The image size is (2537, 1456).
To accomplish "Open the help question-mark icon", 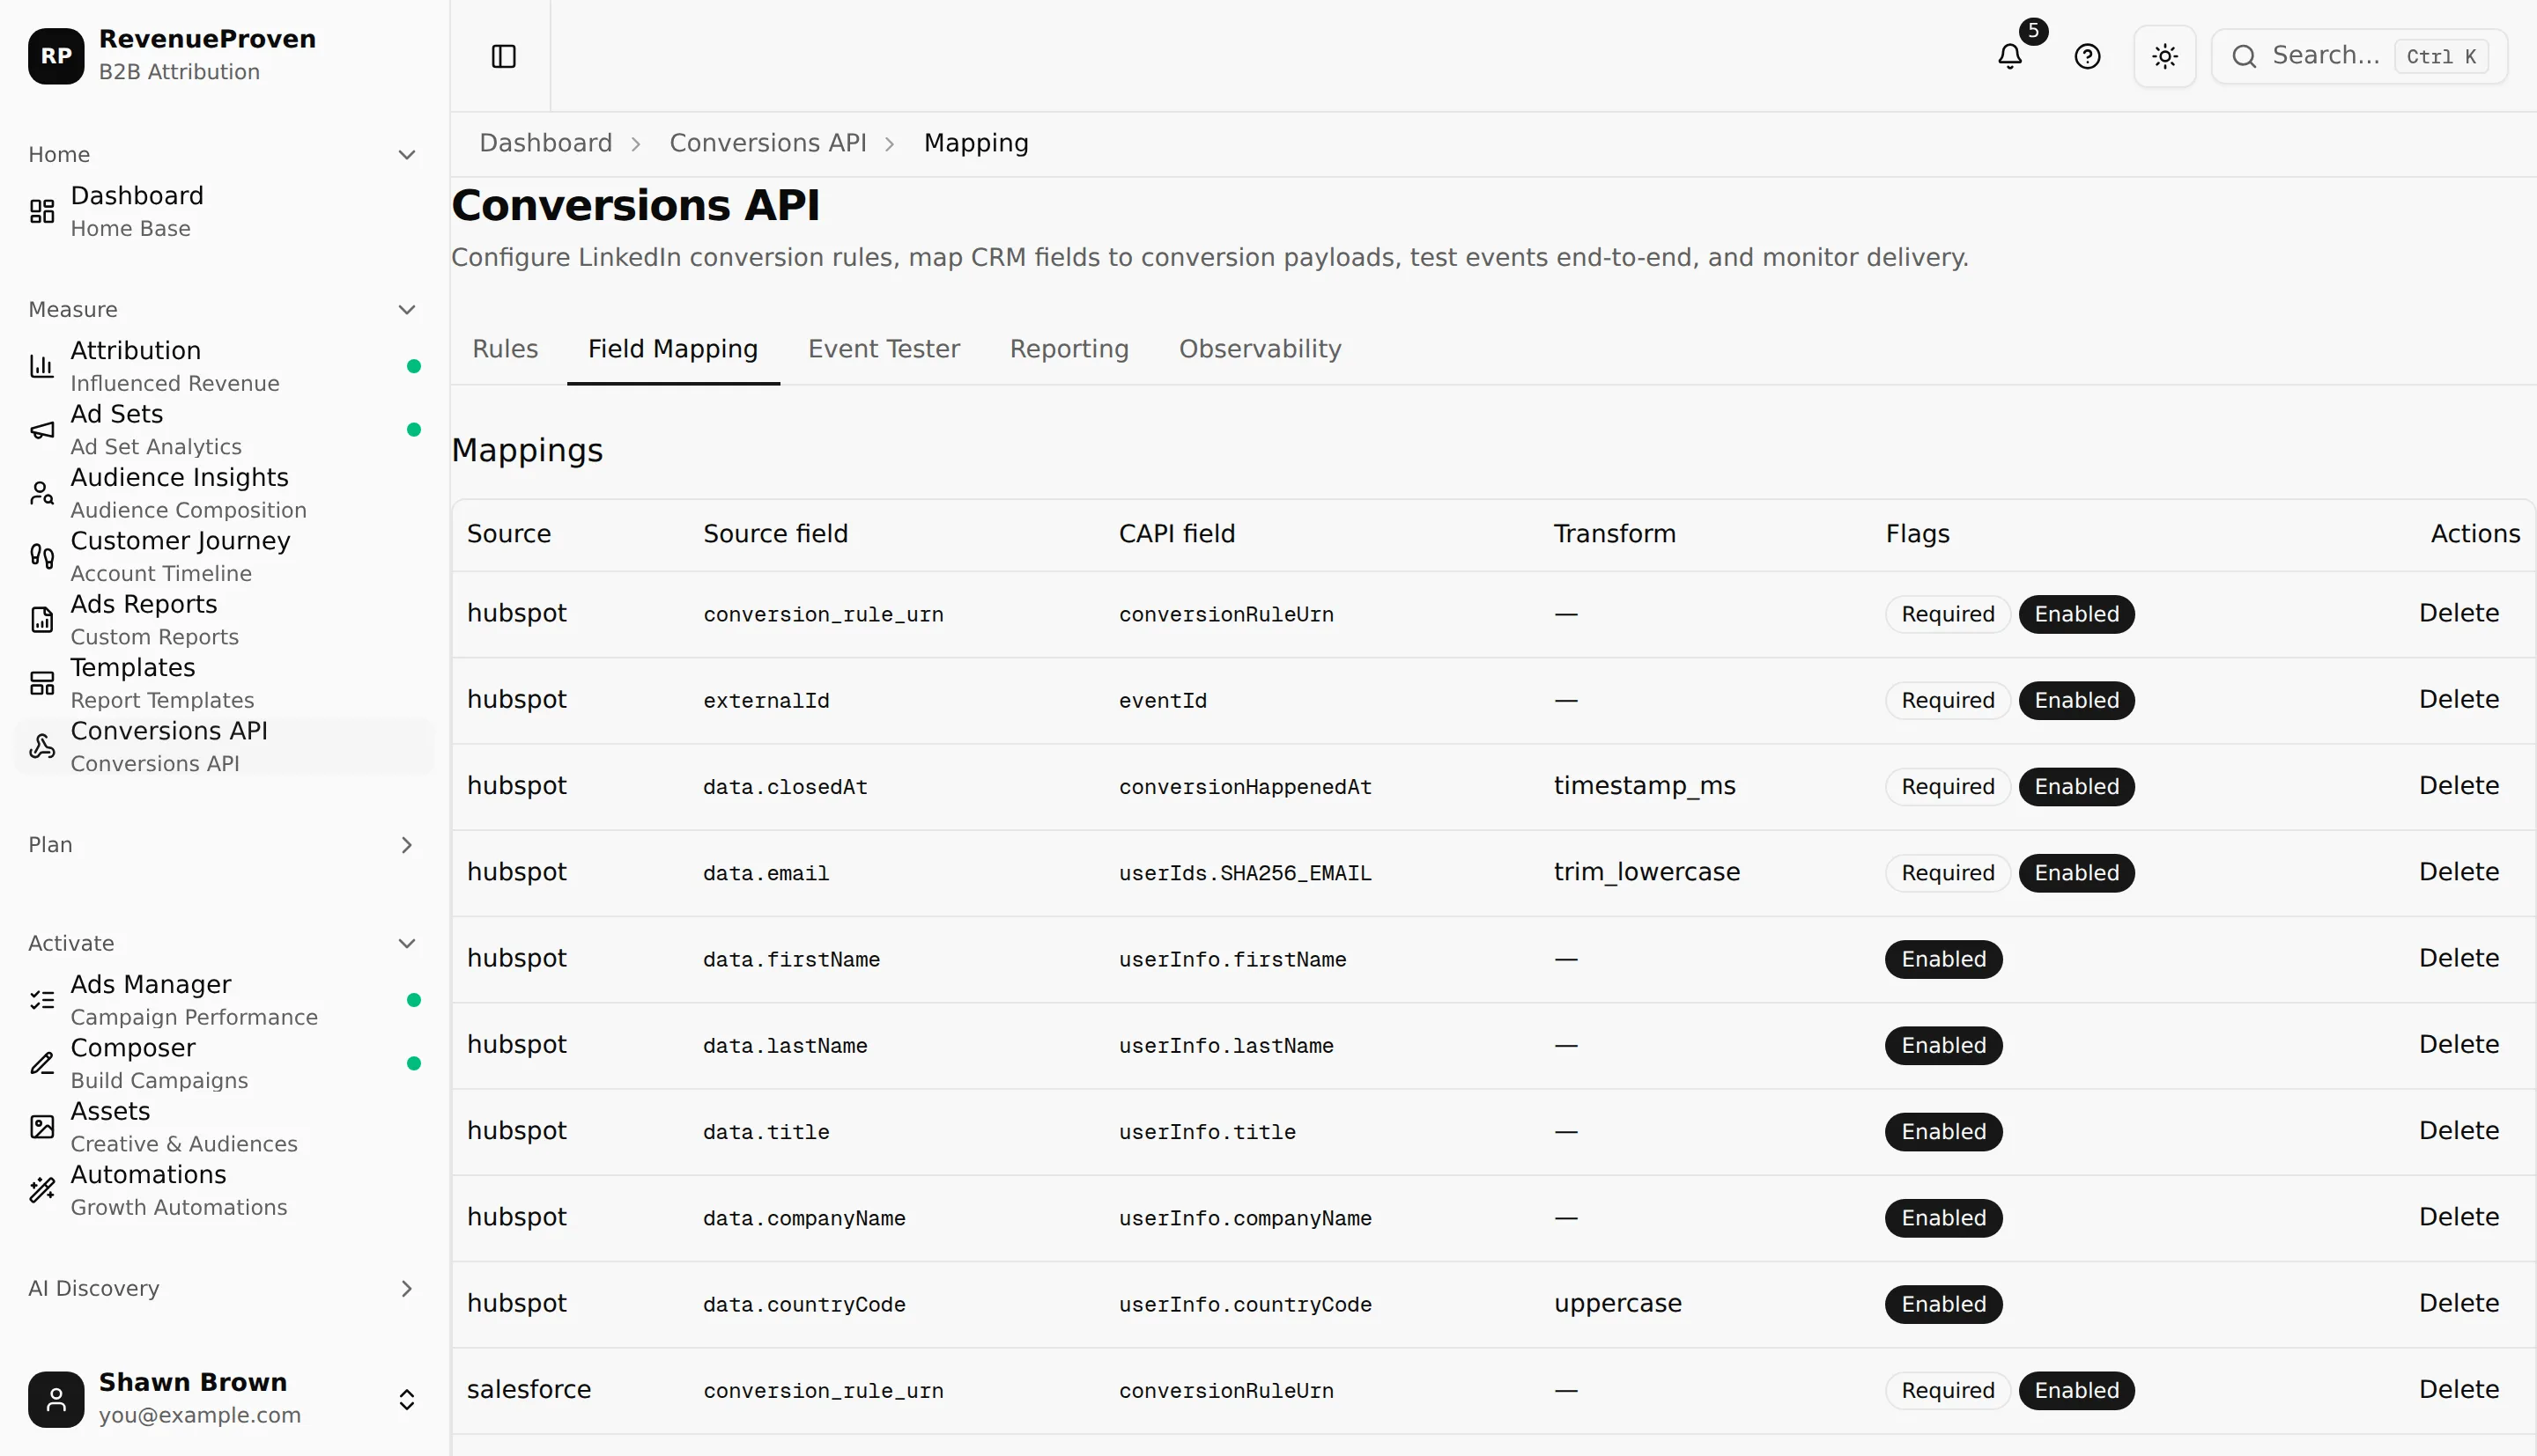I will pos(2087,56).
